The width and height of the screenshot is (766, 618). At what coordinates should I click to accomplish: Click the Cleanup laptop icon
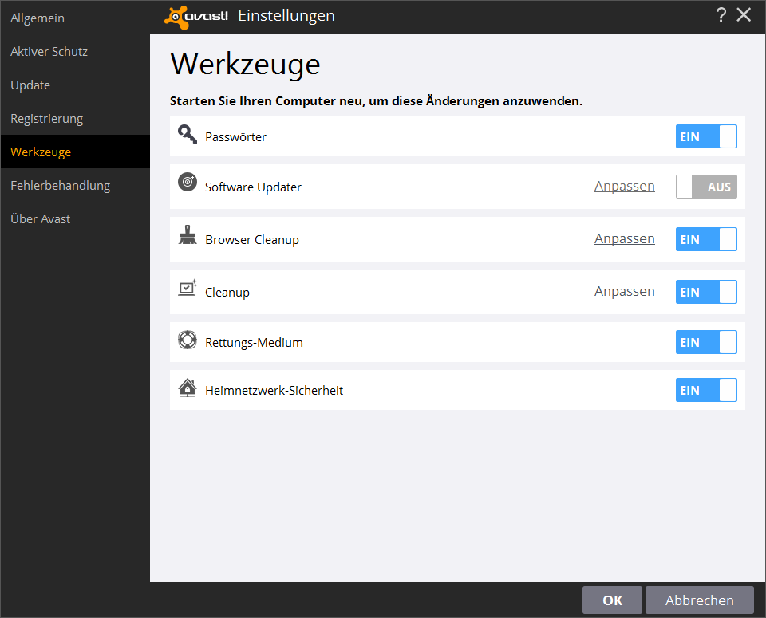pyautogui.click(x=187, y=288)
